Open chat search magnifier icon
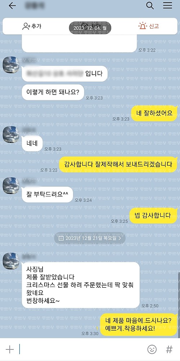Viewport: 180px width, 361px height. 150,6
